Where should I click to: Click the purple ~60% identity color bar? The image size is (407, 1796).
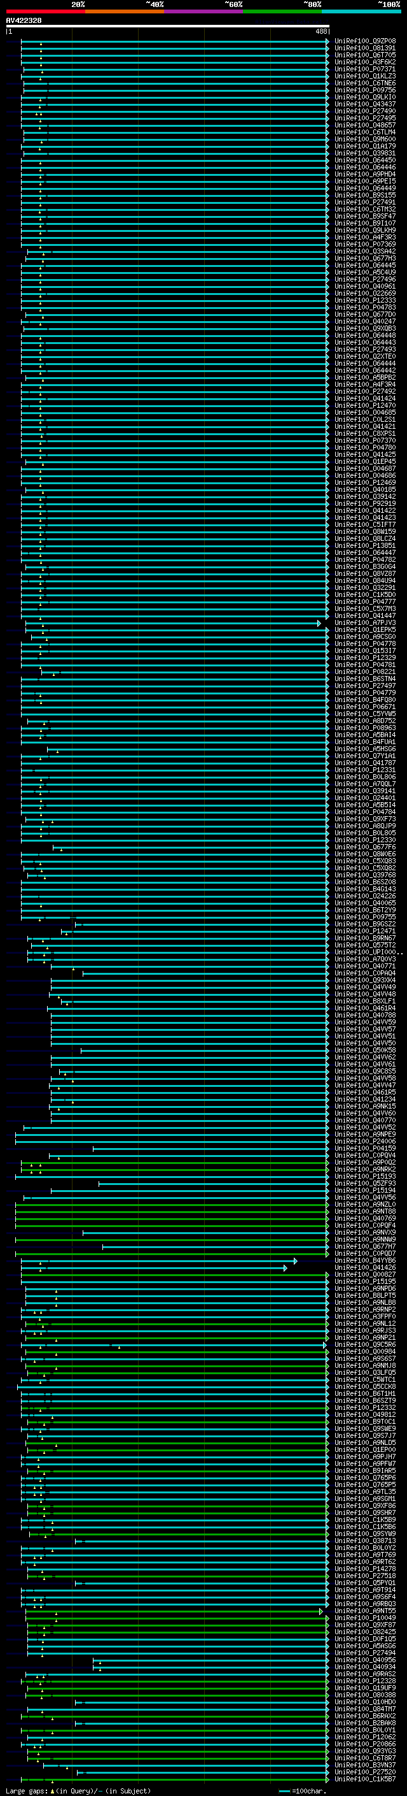[x=203, y=11]
